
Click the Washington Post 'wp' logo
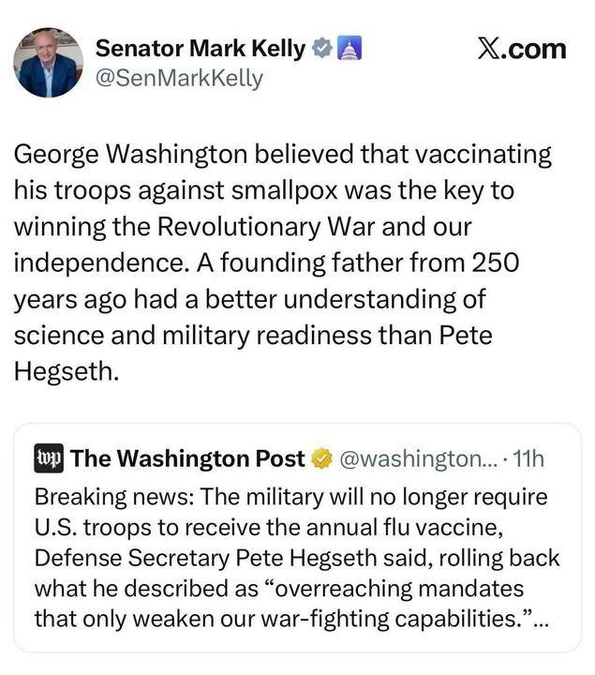coord(49,458)
